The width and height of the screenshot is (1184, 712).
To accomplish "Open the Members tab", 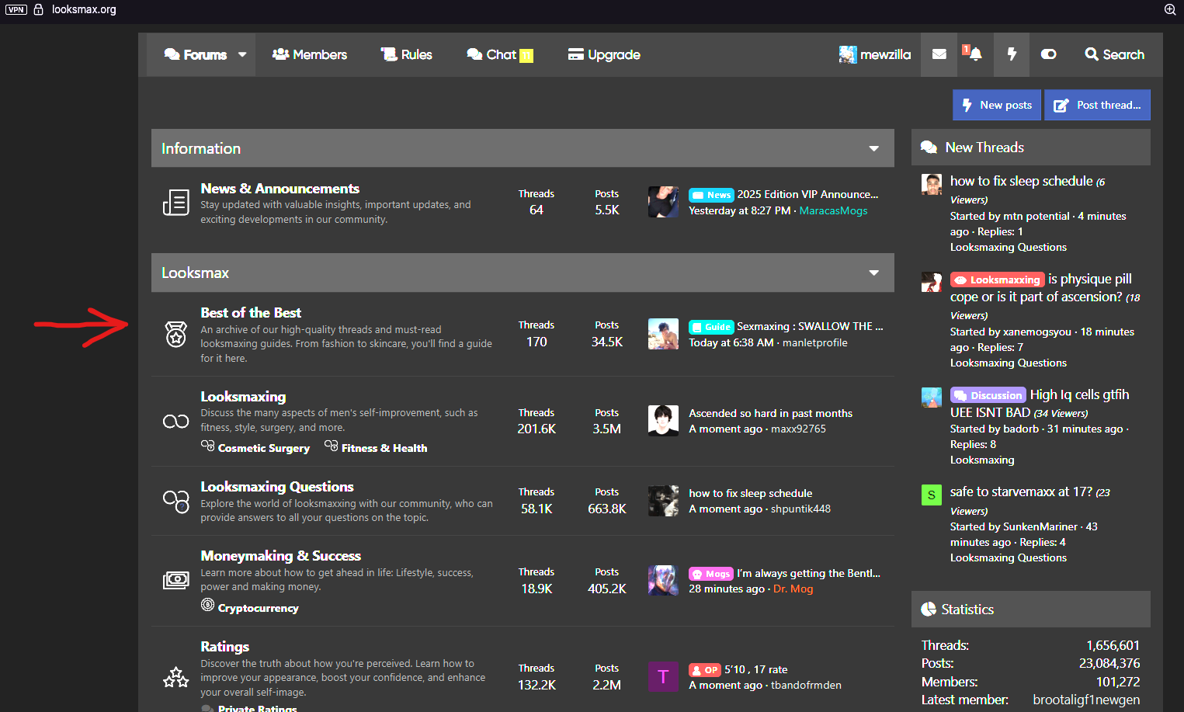I will click(x=310, y=54).
